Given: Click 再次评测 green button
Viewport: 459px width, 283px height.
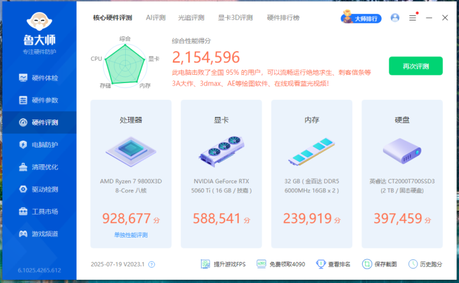Looking at the screenshot, I should pyautogui.click(x=416, y=66).
